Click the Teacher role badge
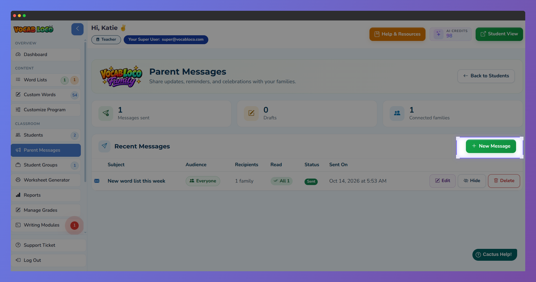The height and width of the screenshot is (282, 536). tap(106, 40)
